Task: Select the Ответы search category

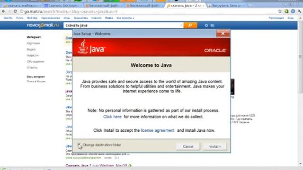Action: pos(32,68)
